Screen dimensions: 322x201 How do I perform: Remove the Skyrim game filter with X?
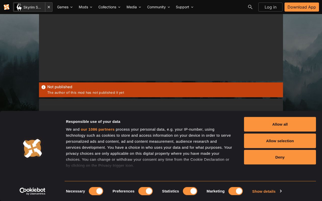click(x=49, y=7)
